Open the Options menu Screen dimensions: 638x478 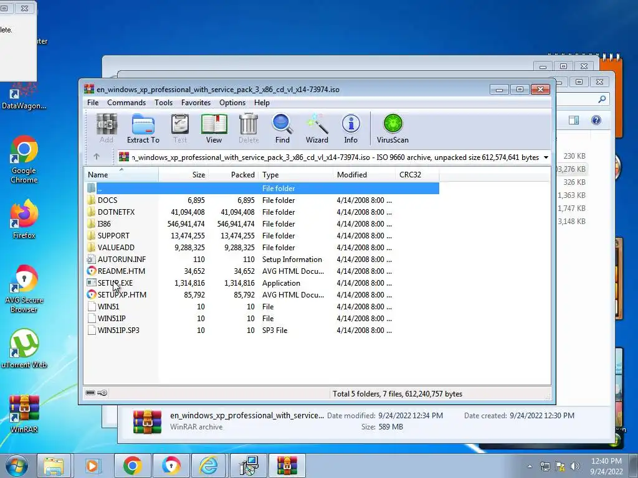(x=232, y=103)
